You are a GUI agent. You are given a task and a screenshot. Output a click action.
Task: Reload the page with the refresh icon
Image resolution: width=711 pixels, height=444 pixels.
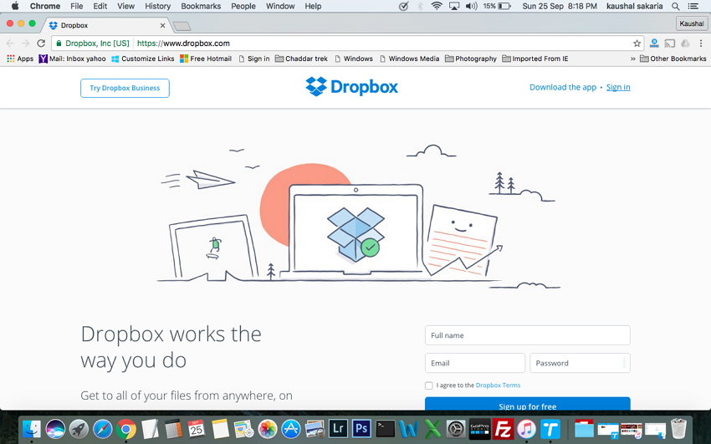[41, 43]
